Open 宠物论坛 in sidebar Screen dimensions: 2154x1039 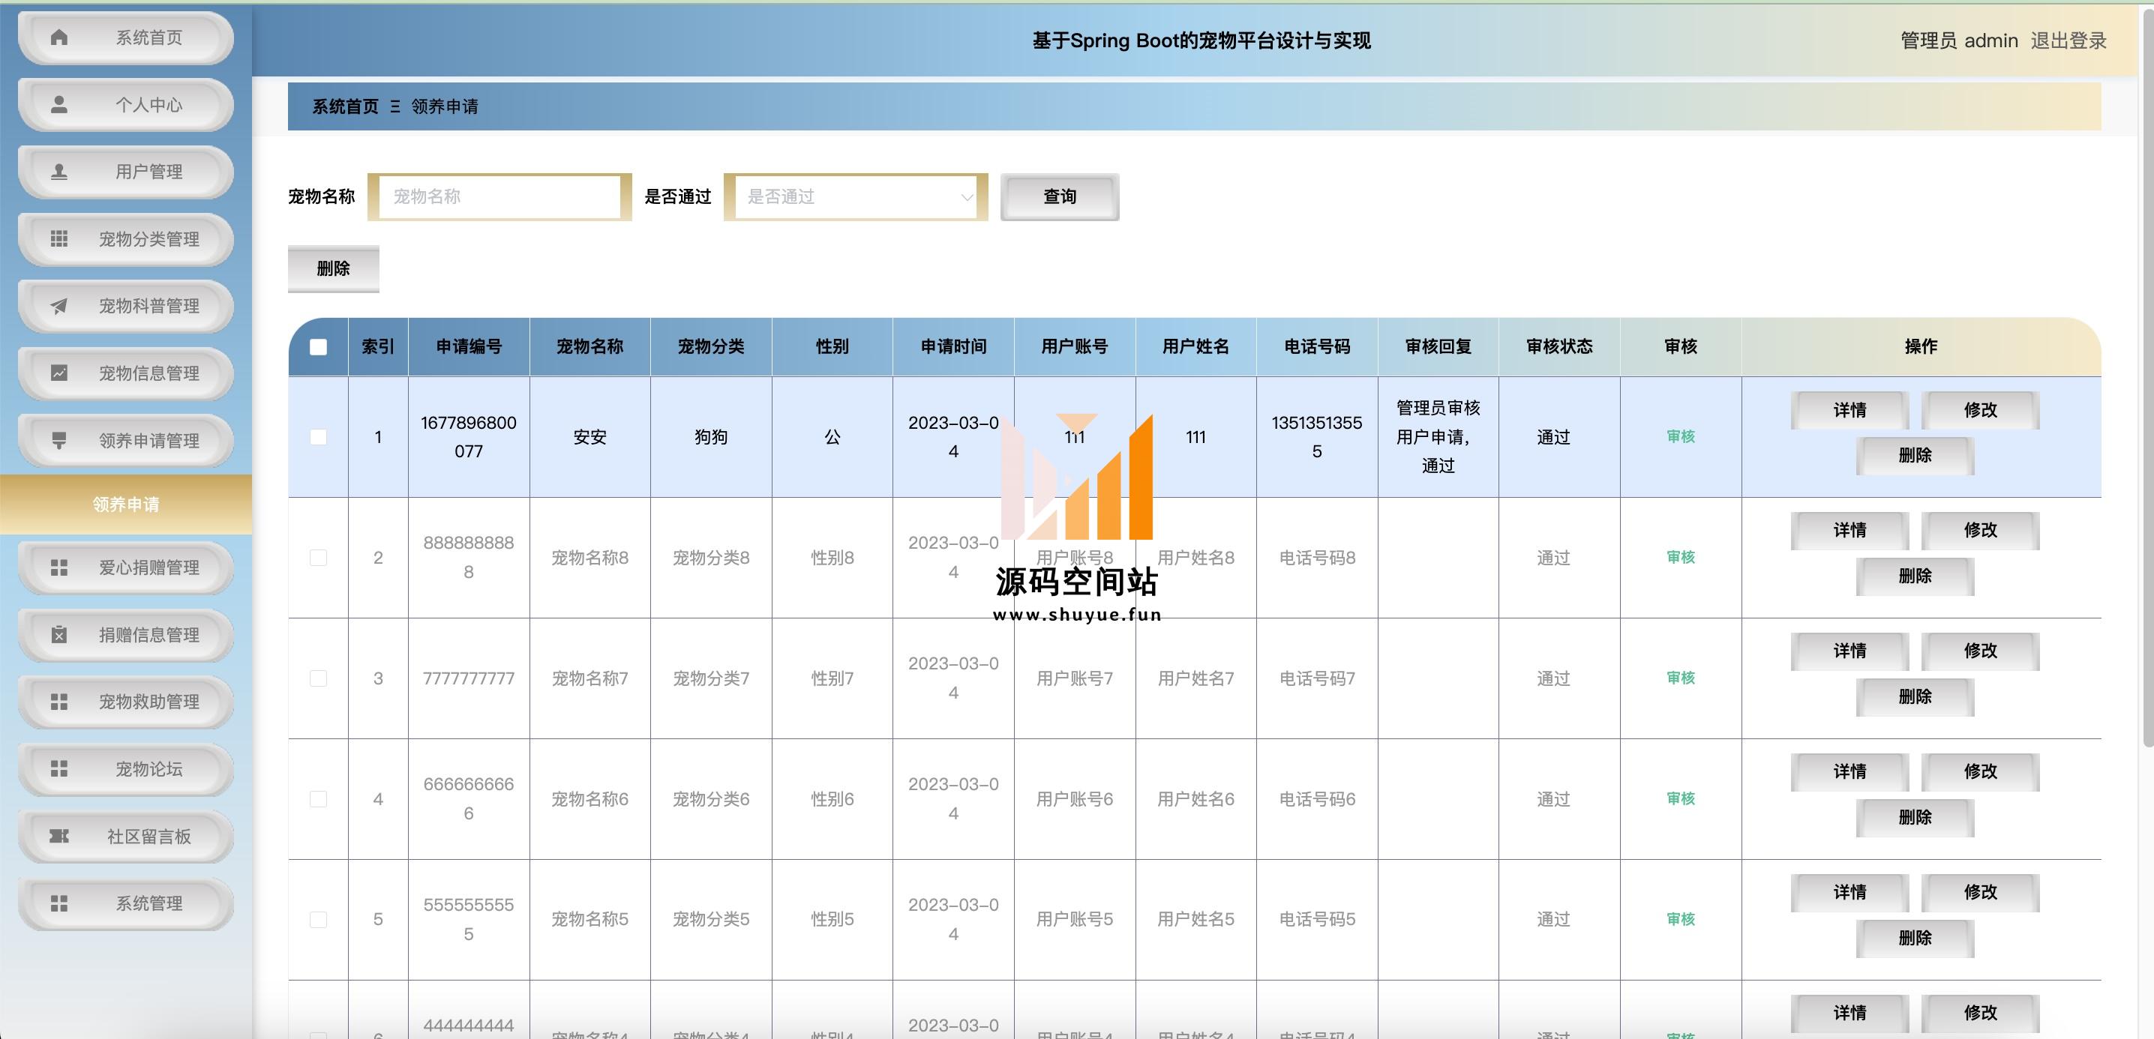(x=125, y=769)
